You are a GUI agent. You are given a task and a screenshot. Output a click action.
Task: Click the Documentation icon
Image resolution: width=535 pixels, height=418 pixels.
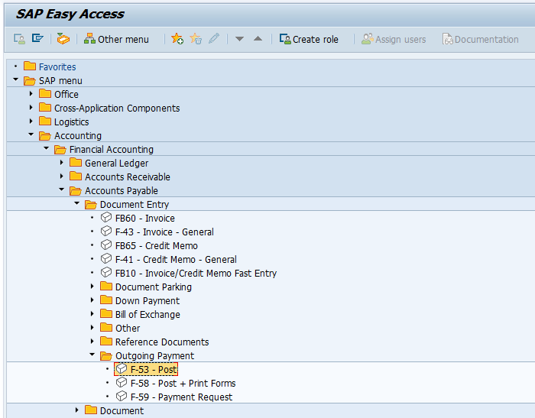[x=448, y=39]
